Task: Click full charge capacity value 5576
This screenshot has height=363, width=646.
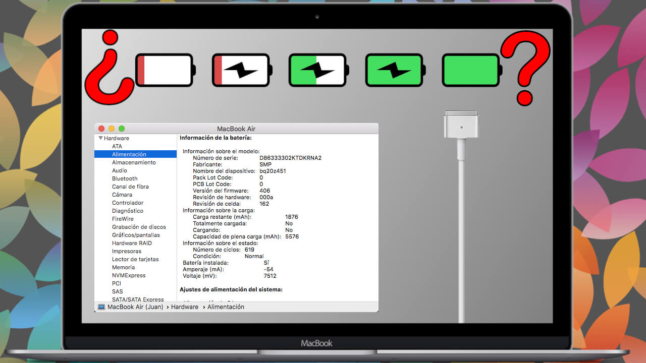Action: click(292, 236)
